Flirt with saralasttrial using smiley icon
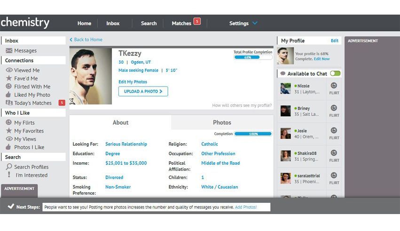The height and width of the screenshot is (231, 400). click(334, 175)
